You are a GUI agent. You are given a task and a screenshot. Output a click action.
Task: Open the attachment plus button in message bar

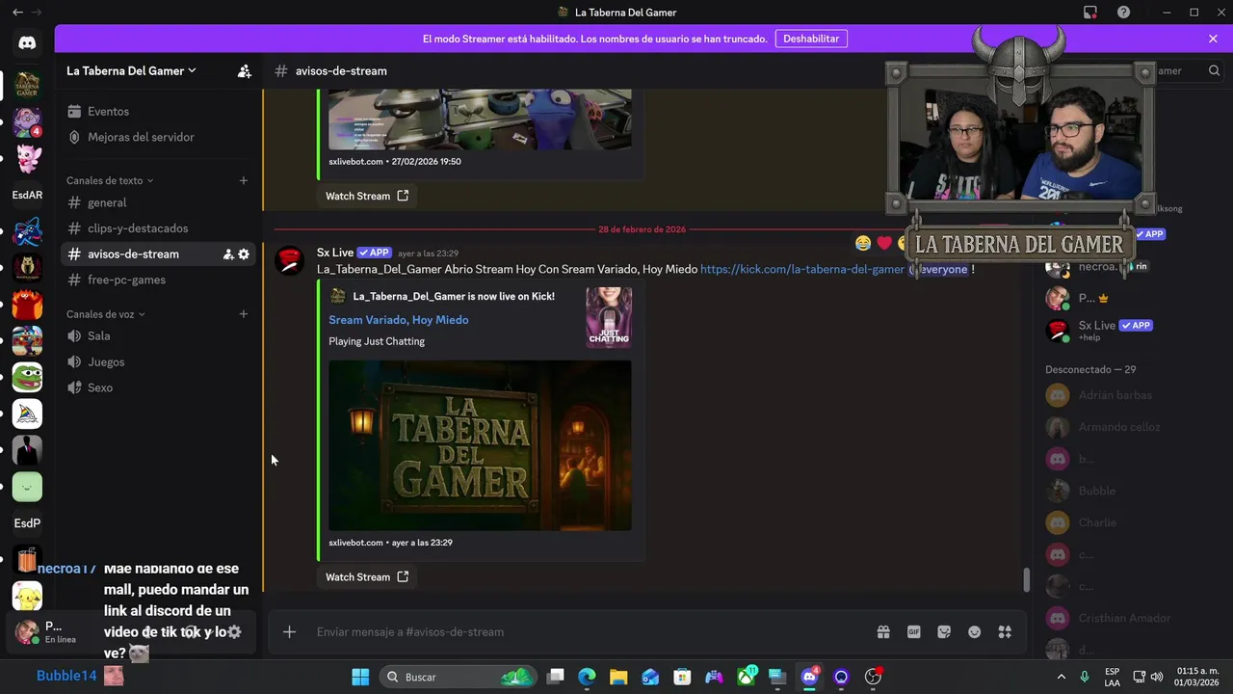289,632
